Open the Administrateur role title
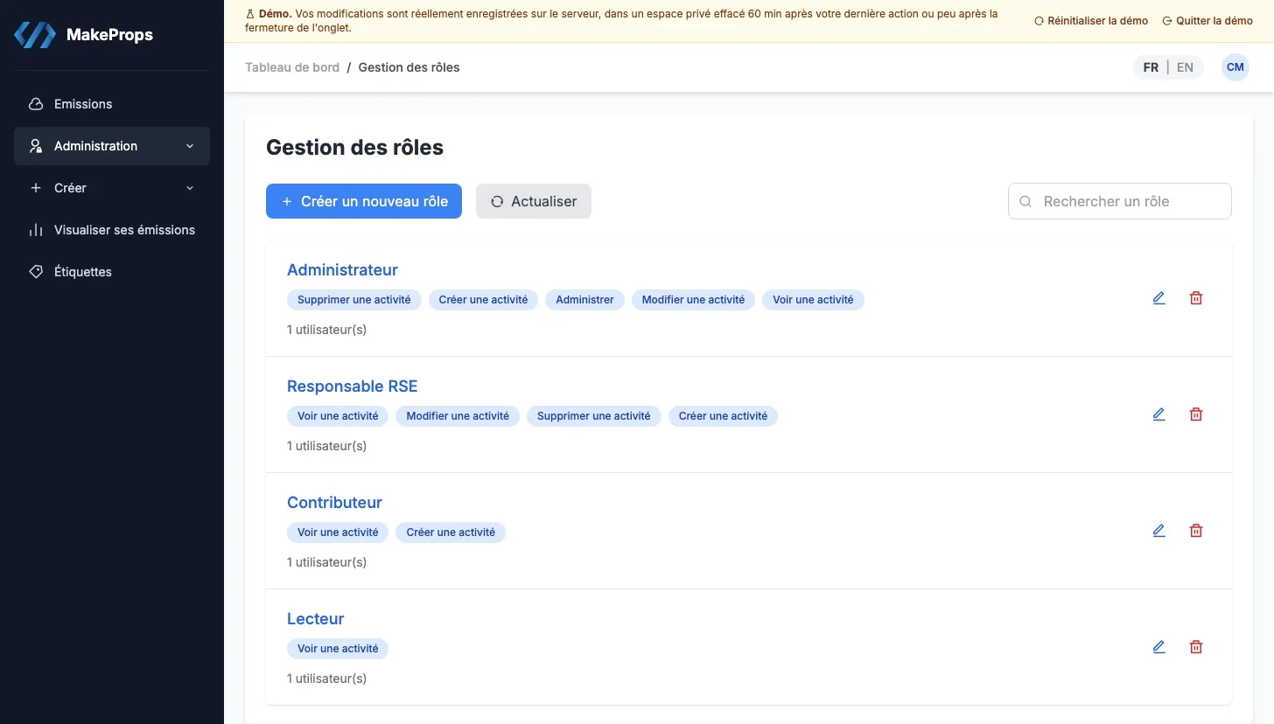Screen dimensions: 1274x724 (x=342, y=270)
